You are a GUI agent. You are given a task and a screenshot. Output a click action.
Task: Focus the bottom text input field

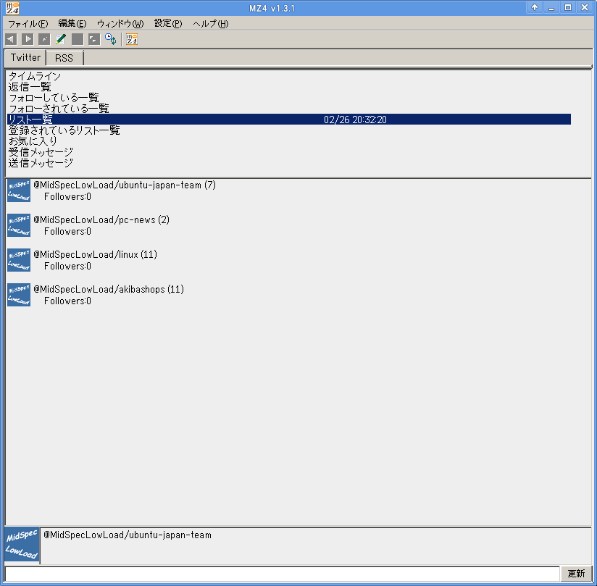[282, 574]
